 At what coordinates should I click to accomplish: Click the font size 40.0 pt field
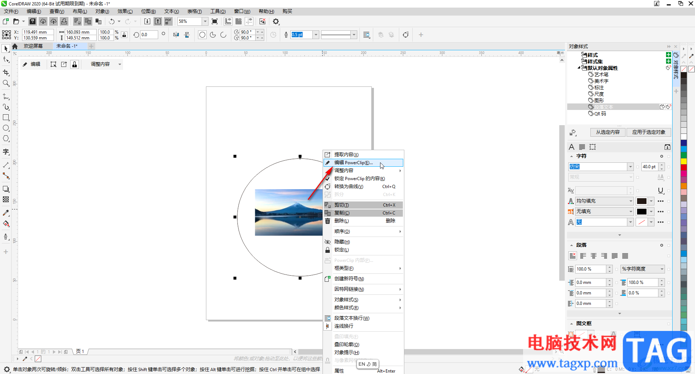pos(649,167)
